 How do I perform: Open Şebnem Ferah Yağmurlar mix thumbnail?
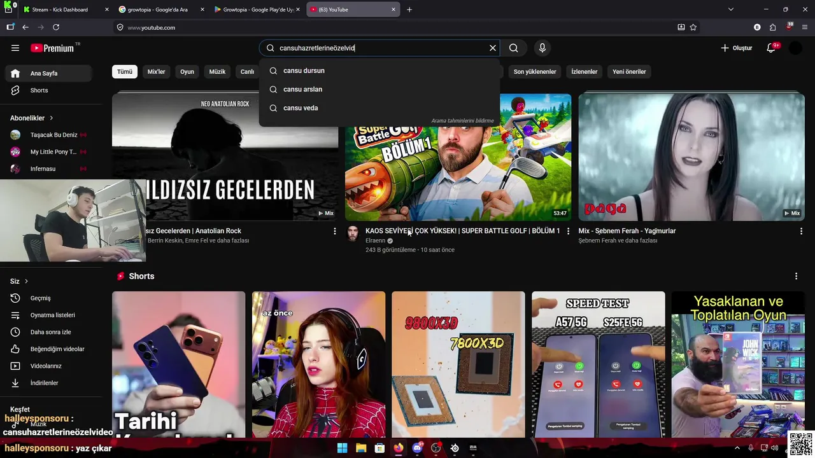click(x=691, y=156)
